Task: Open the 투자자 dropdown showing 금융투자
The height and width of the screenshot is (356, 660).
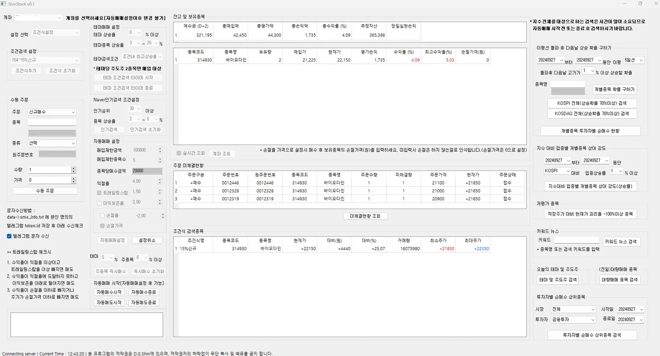Action: click(573, 320)
